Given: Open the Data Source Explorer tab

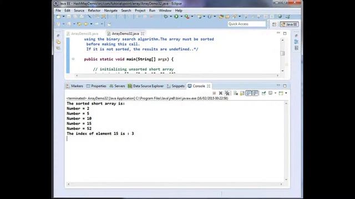Looking at the screenshot, I should pyautogui.click(x=146, y=86).
